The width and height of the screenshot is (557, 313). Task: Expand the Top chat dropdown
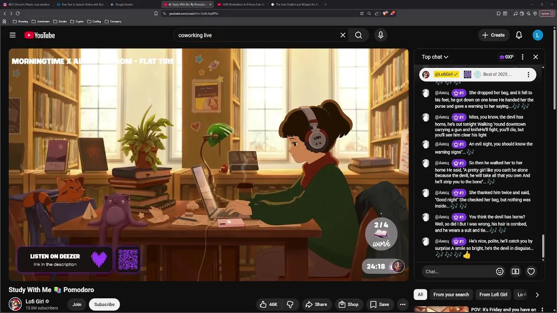pyautogui.click(x=435, y=57)
